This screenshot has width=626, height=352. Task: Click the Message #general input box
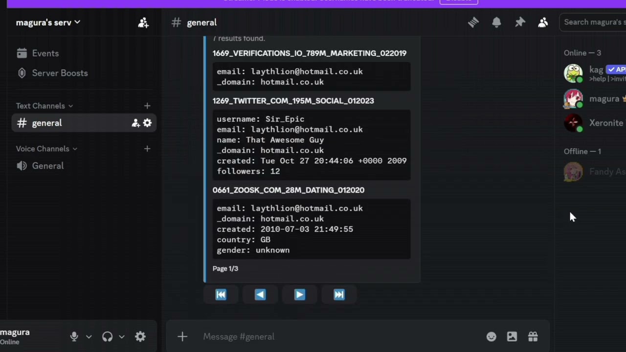pos(337,336)
